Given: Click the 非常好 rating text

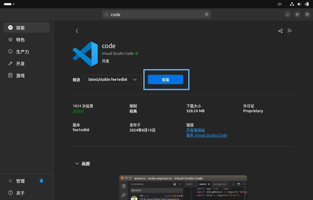Looking at the screenshot, I should pos(78,111).
